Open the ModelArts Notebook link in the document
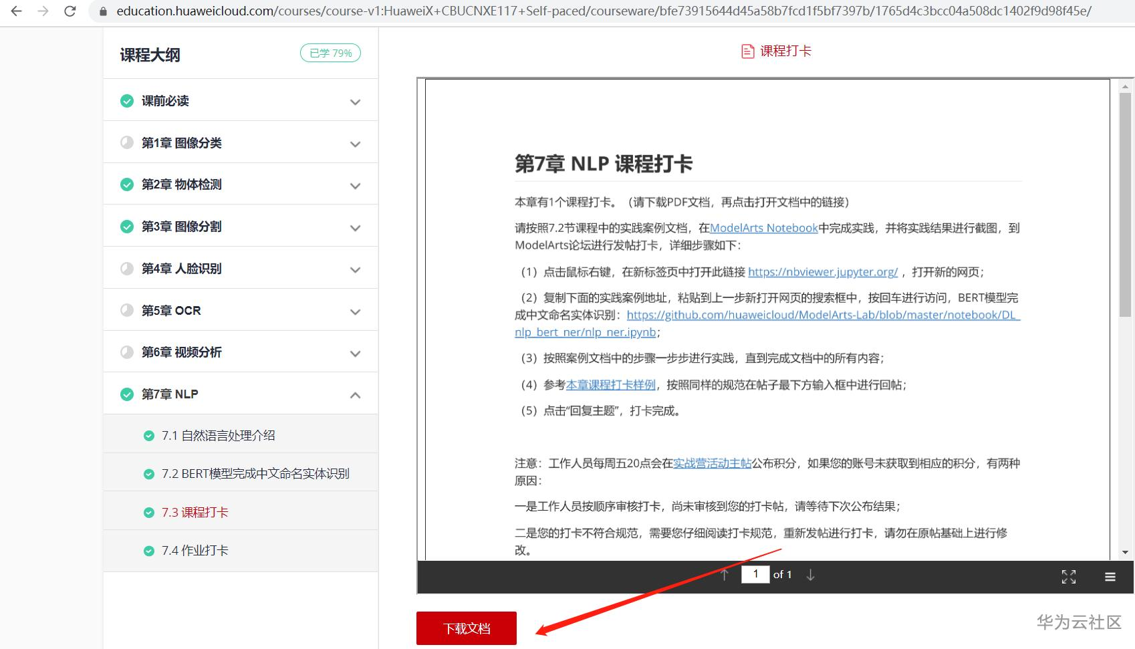 pos(764,228)
